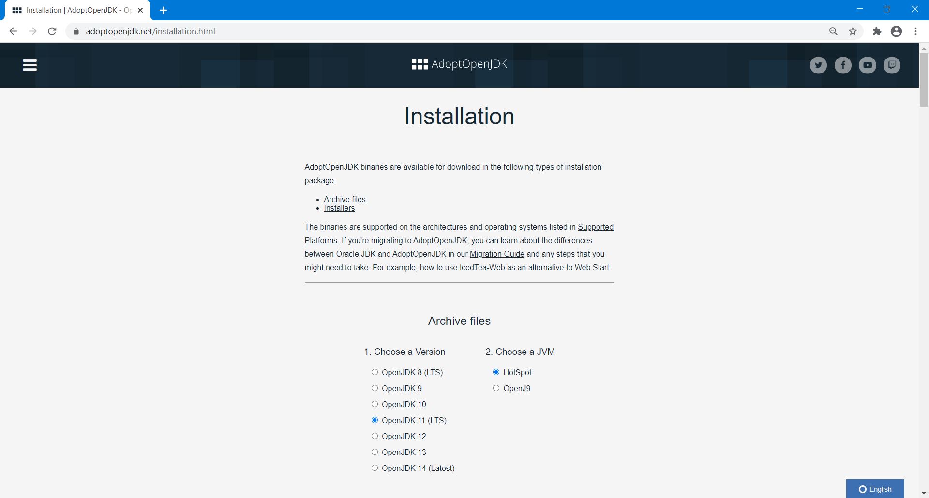Open AdoptOpenJDK Twitch channel
This screenshot has height=498, width=929.
[892, 65]
